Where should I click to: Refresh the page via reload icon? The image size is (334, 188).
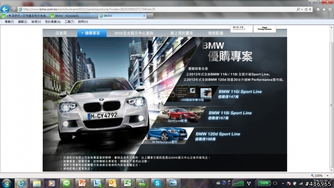click(x=306, y=9)
